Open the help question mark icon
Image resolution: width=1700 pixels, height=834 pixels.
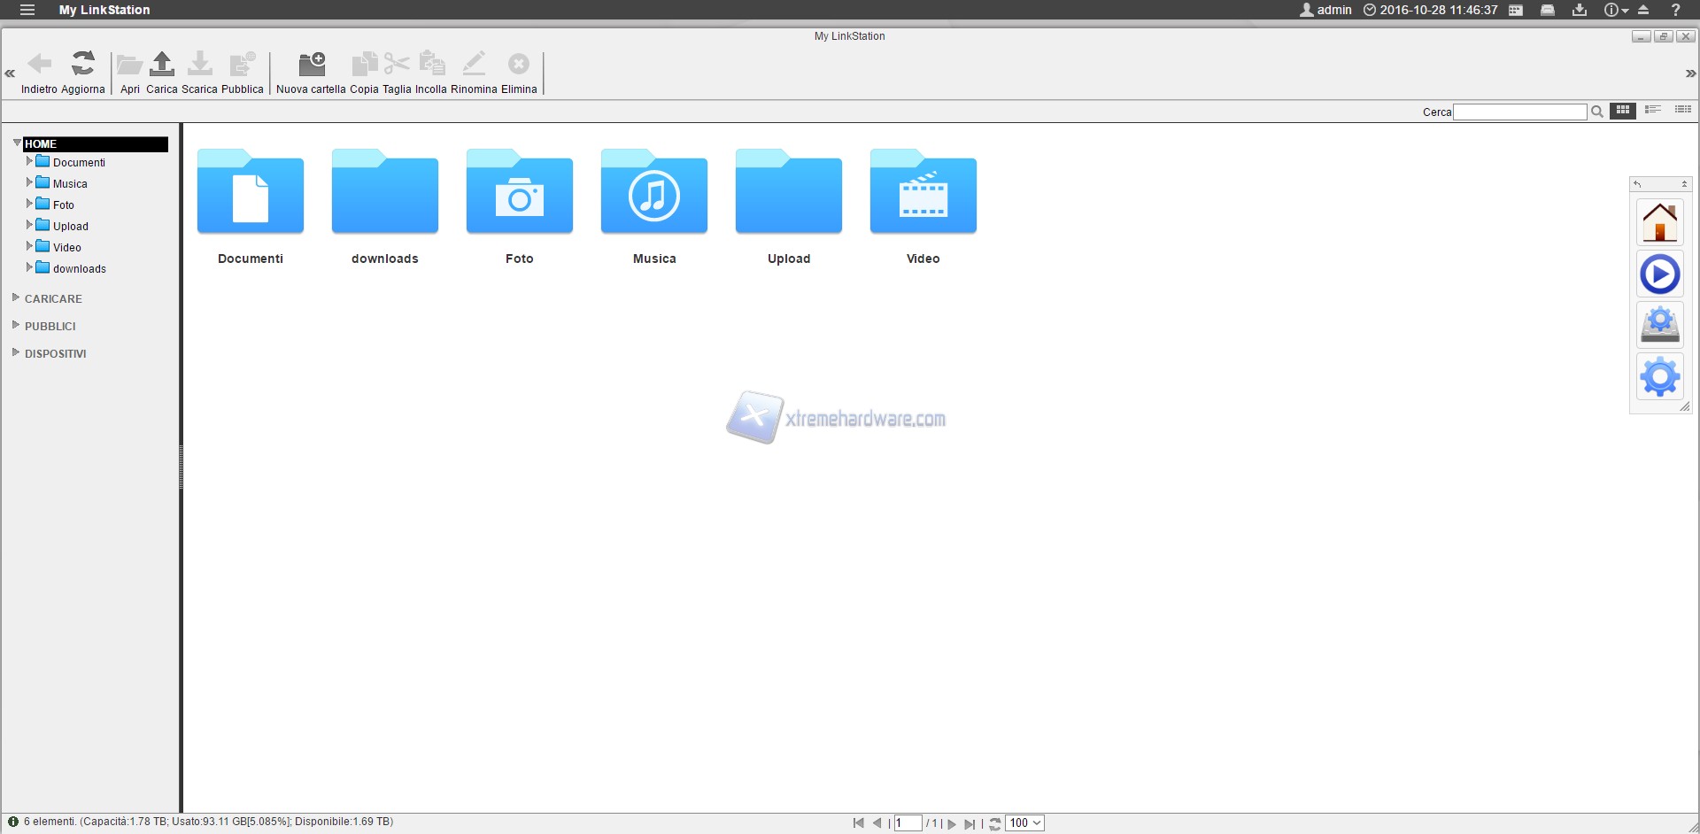pos(1675,10)
